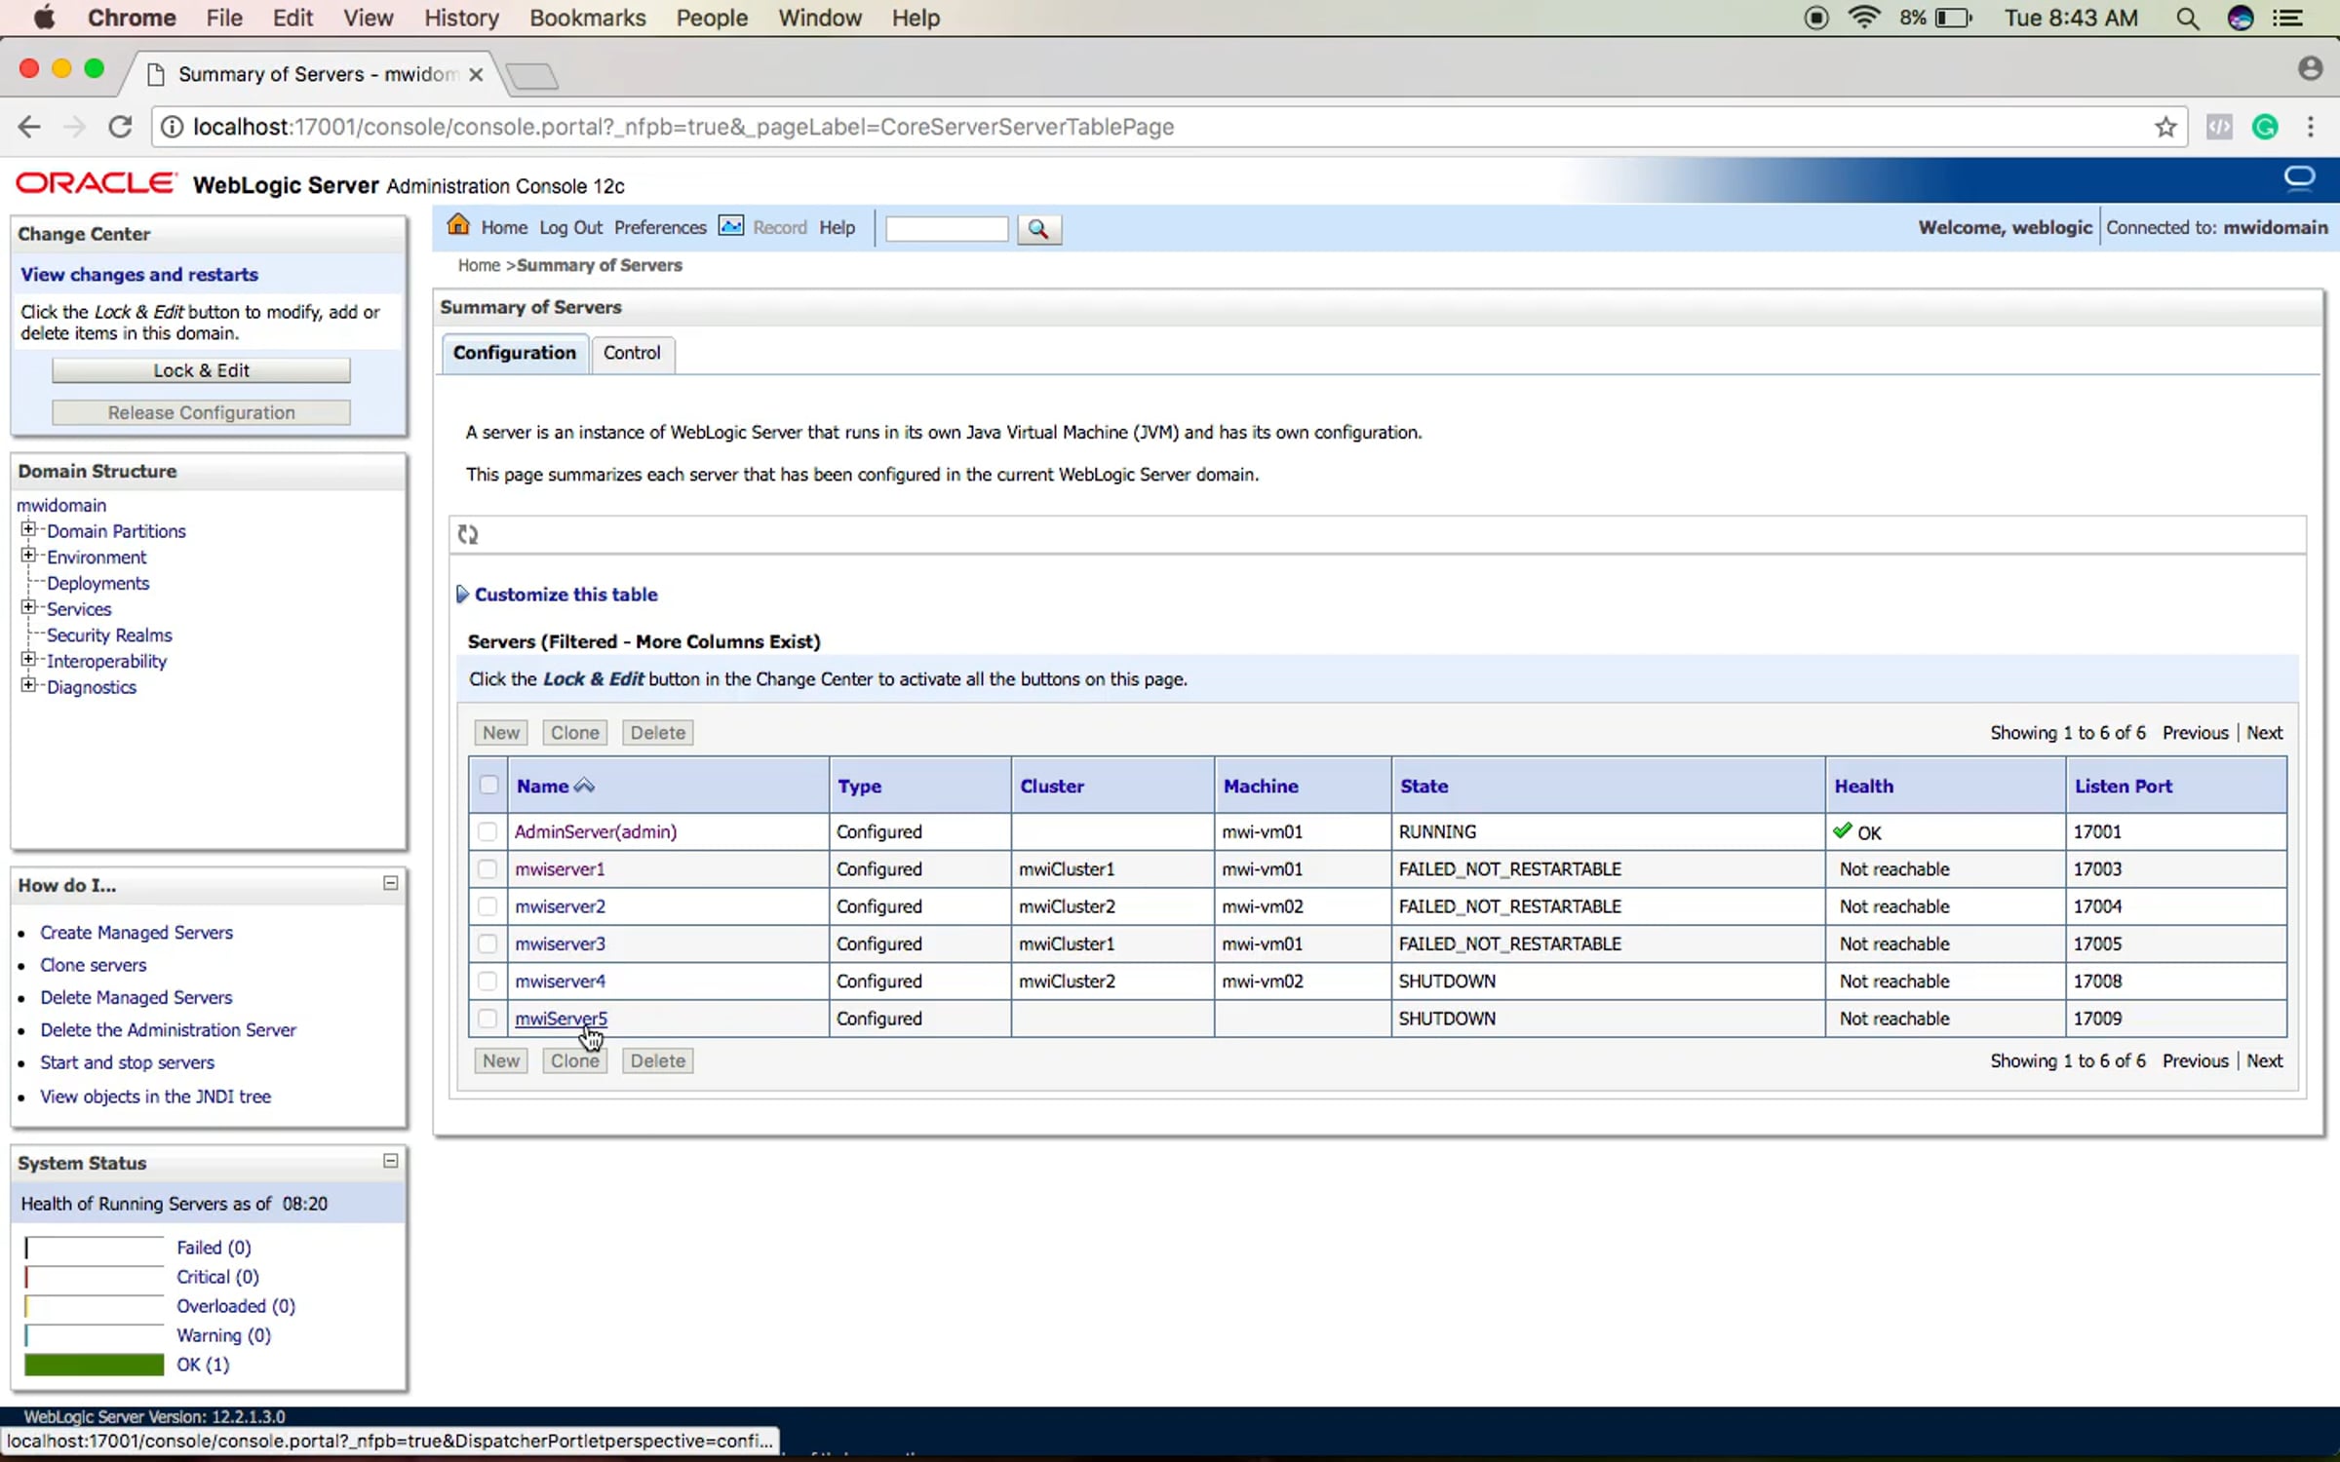
Task: Click the Grammarly extension icon
Action: click(x=2265, y=127)
